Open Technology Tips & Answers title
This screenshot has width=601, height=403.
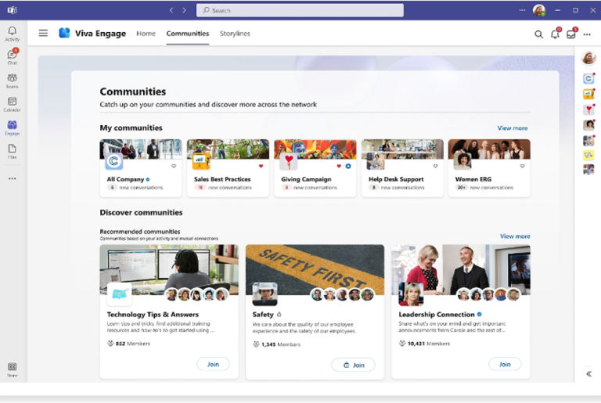coord(153,315)
